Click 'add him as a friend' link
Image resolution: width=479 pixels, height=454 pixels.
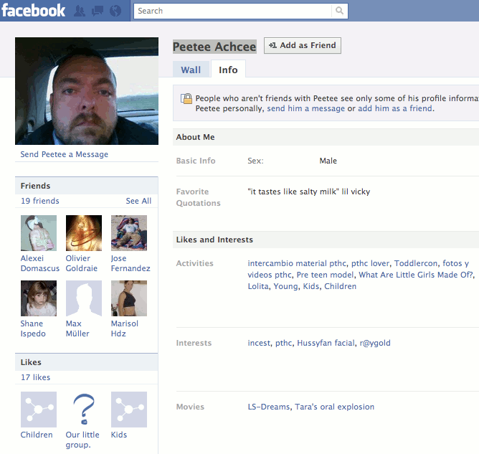(395, 108)
